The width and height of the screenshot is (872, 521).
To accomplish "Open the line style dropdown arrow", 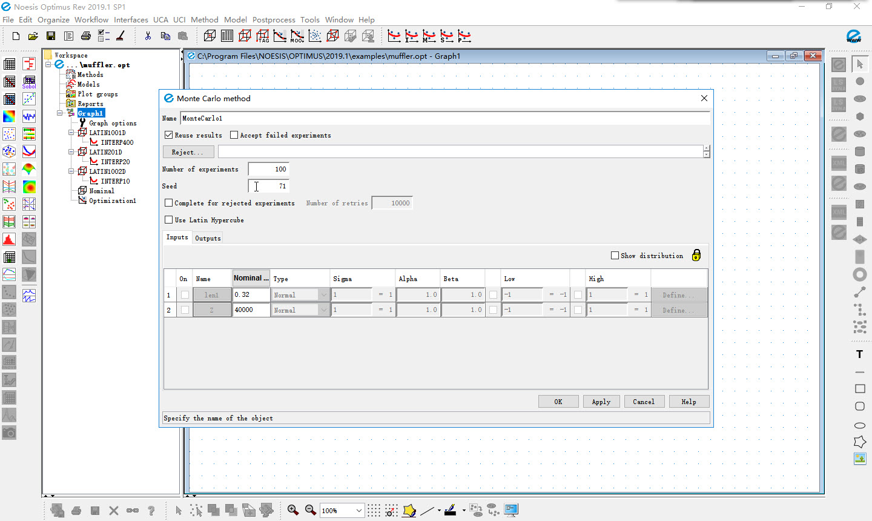I will pyautogui.click(x=439, y=511).
